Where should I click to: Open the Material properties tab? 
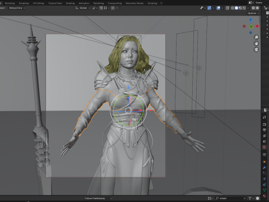pyautogui.click(x=265, y=196)
